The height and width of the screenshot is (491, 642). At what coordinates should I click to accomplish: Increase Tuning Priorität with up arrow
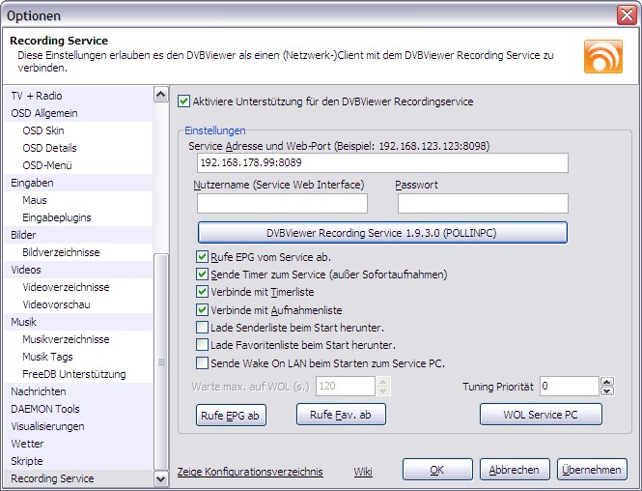coord(606,382)
